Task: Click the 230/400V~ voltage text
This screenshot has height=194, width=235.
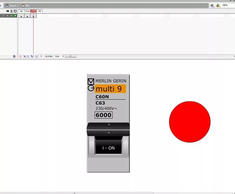Action: click(x=106, y=108)
